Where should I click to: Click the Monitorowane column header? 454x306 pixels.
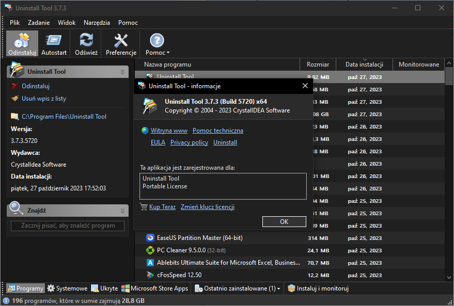419,65
